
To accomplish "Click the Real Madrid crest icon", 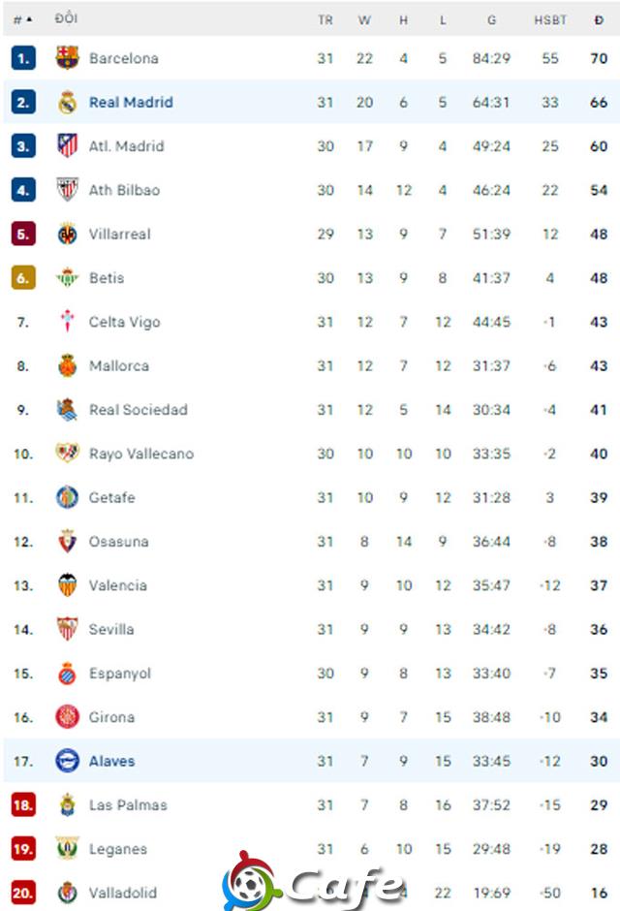I will click(x=68, y=102).
